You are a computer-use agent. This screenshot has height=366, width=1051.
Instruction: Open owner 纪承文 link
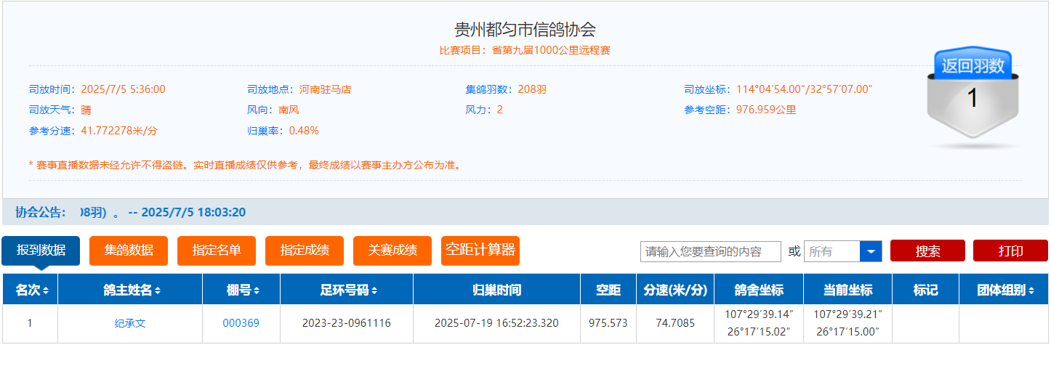[x=130, y=323]
